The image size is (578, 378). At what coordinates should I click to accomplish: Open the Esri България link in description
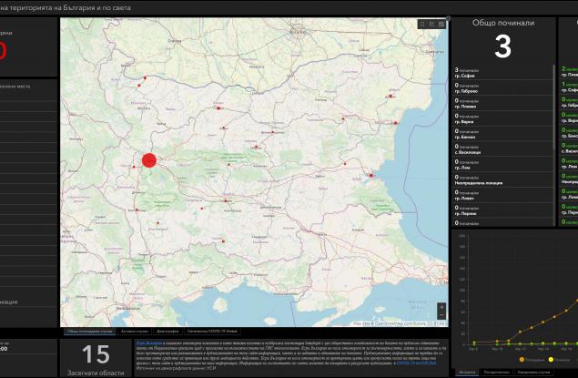135,345
